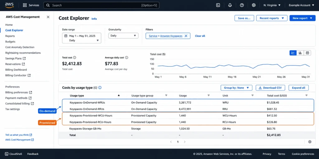Viewport: 319px width, 159px height.
Task: Go to Home in sidebar
Action: point(9,25)
